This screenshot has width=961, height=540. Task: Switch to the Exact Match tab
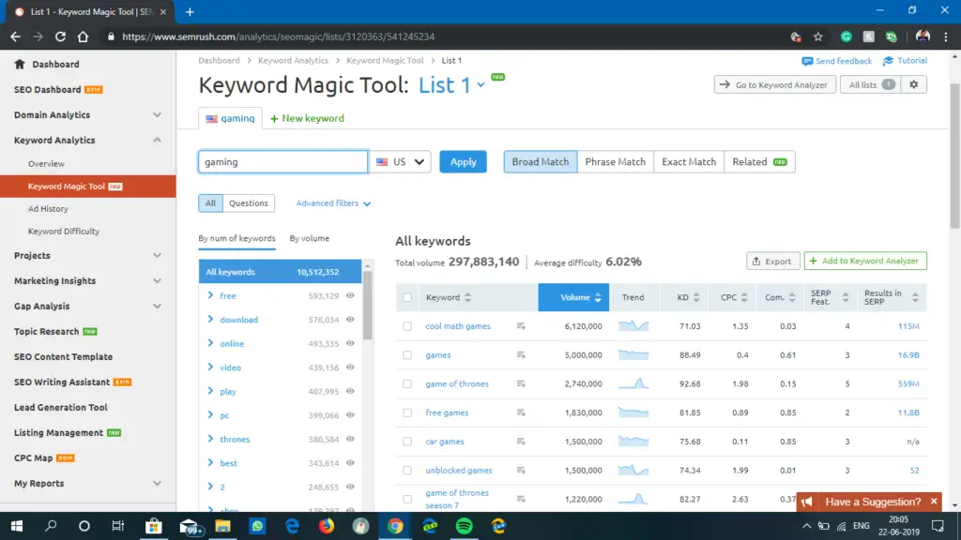688,161
